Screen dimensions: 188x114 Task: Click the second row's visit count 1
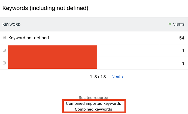coord(183,51)
